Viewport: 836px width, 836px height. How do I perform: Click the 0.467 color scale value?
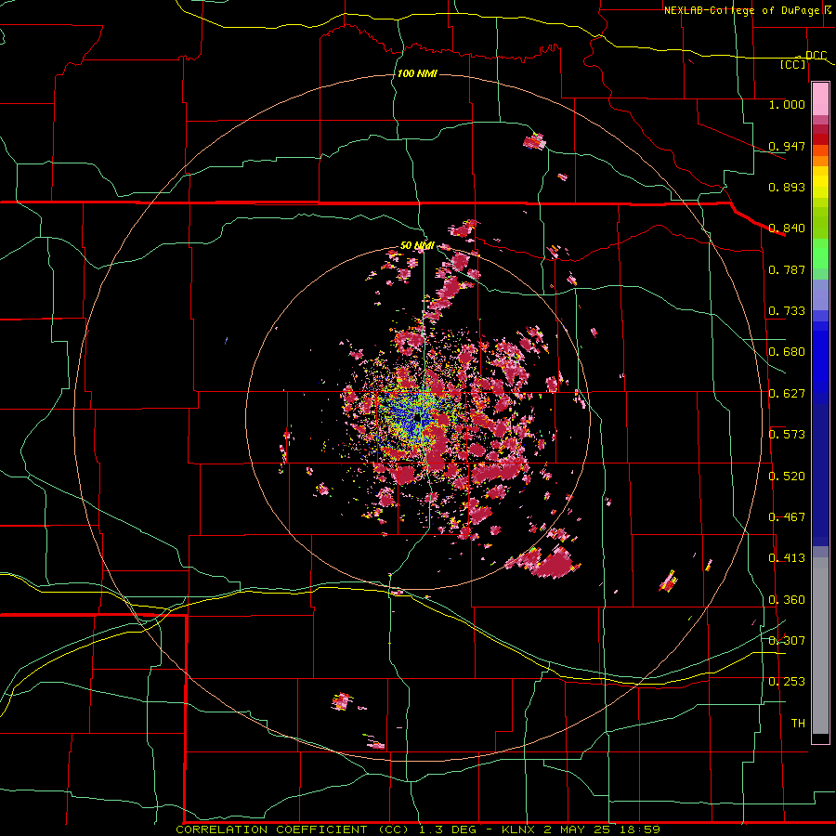787,517
